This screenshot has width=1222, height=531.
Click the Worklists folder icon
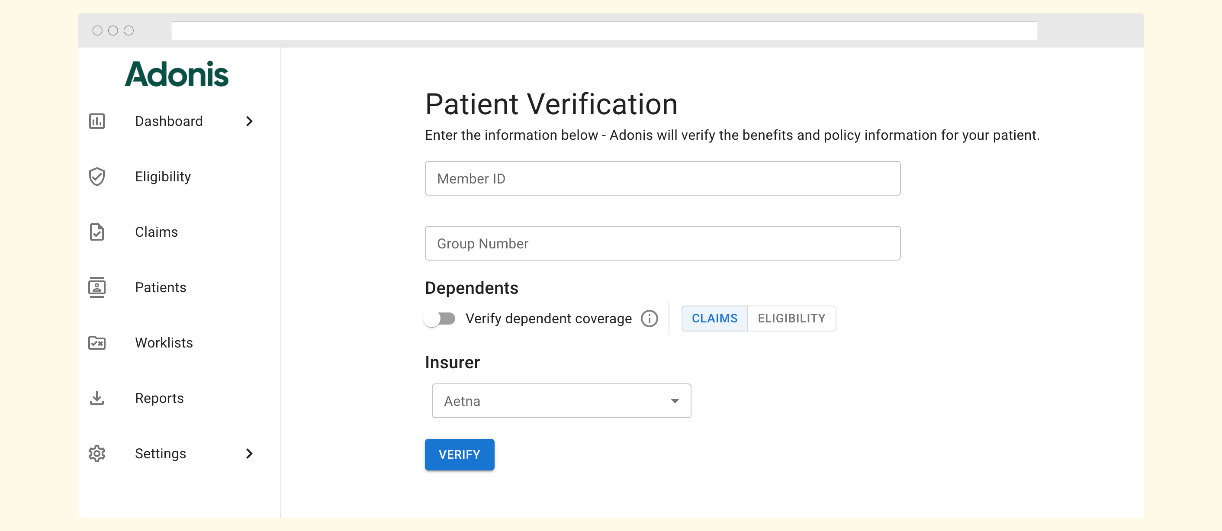[97, 343]
